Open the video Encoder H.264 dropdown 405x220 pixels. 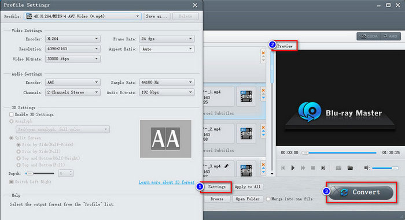73,39
